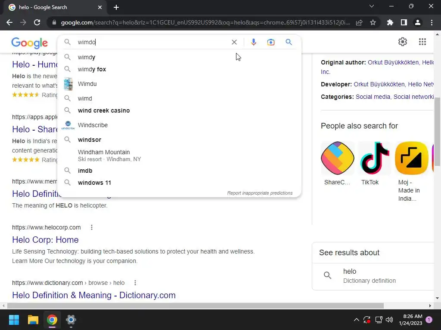Close the helo - Google Search tab
Image resolution: width=441 pixels, height=330 pixels.
[100, 7]
